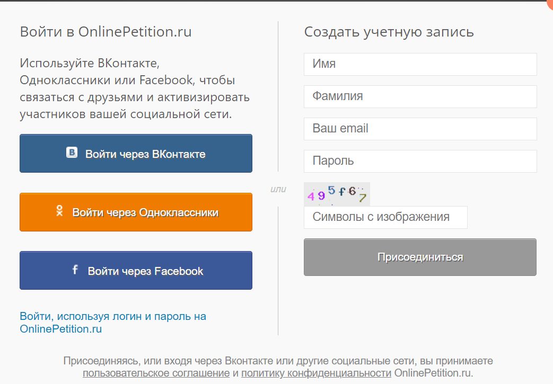This screenshot has width=553, height=384.
Task: Click the VKontakte logo icon
Action: click(x=72, y=153)
